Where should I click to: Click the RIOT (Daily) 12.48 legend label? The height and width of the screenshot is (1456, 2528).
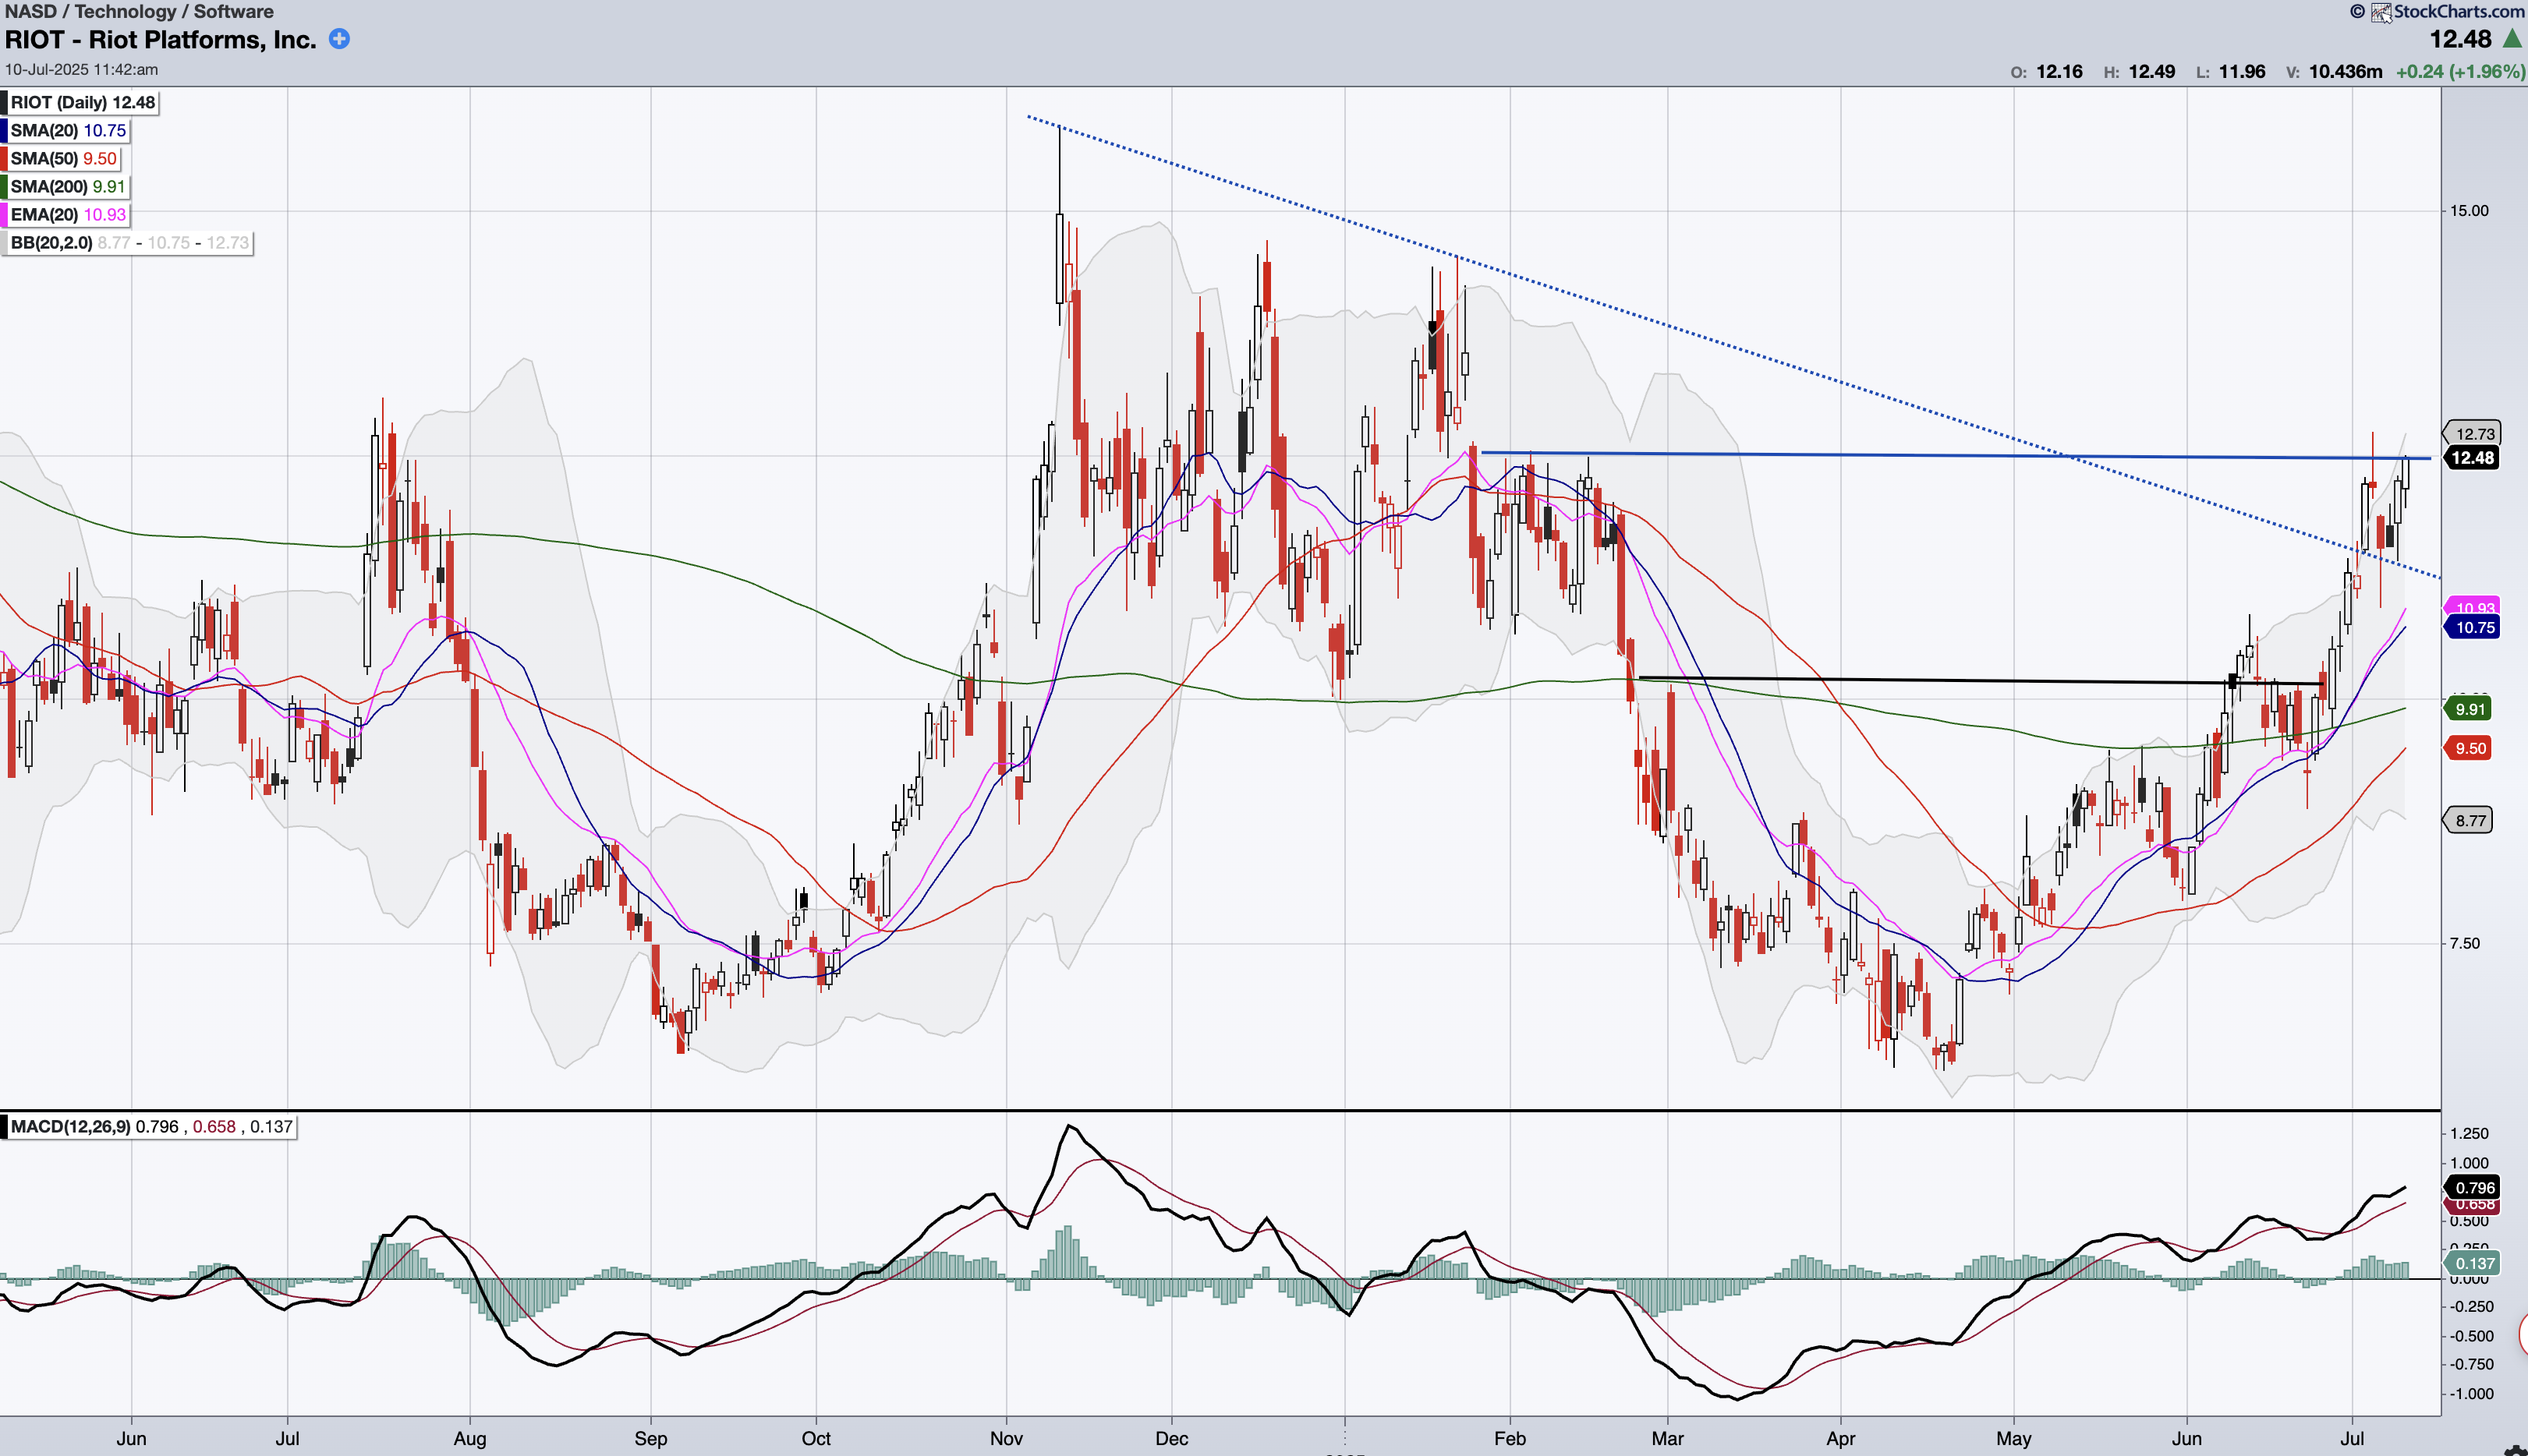[x=82, y=102]
